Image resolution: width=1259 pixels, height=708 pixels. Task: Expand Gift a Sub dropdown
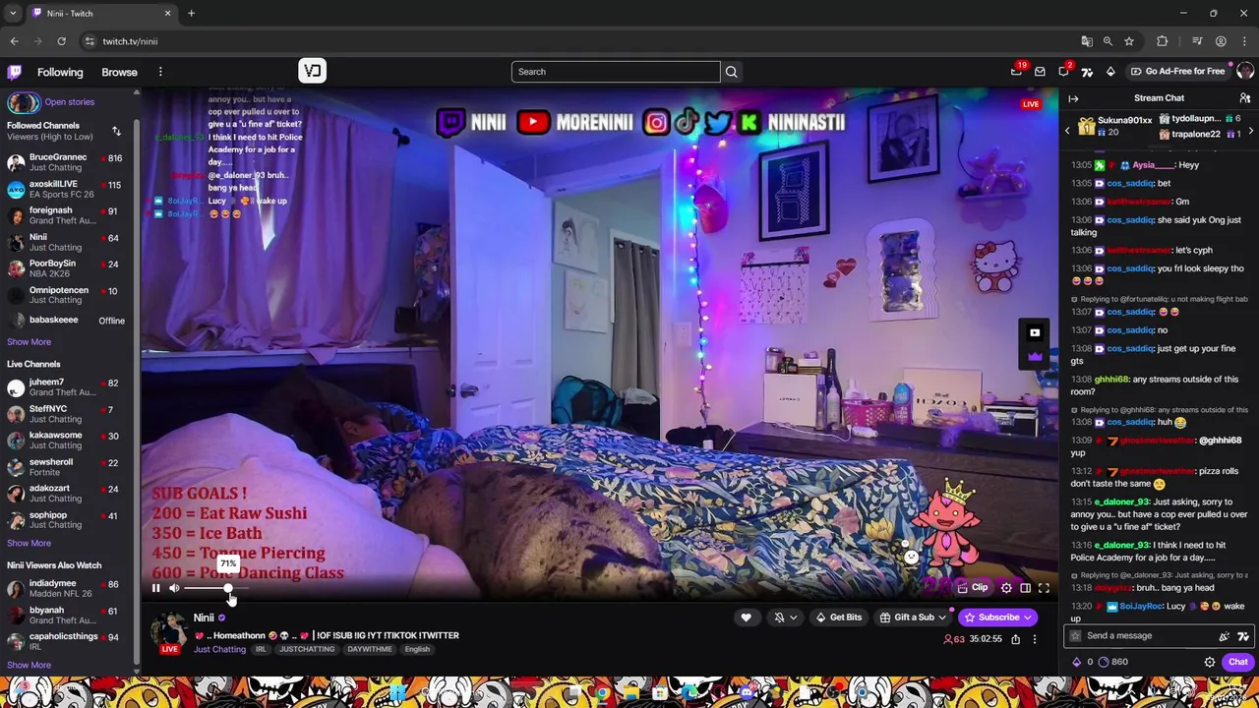click(x=913, y=618)
